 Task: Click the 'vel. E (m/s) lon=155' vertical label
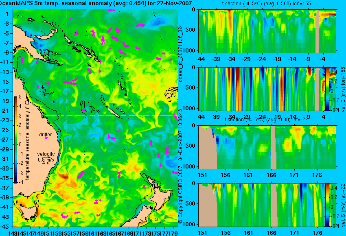(x=343, y=90)
